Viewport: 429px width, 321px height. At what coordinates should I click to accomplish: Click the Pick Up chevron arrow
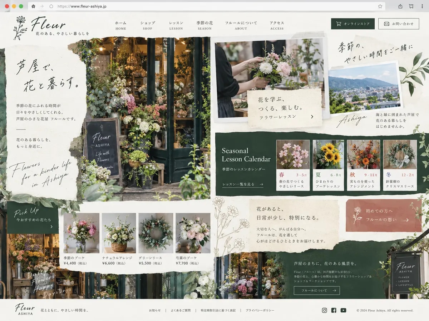click(51, 226)
